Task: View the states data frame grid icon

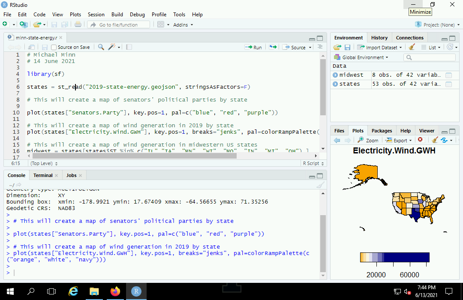Action: (448, 84)
